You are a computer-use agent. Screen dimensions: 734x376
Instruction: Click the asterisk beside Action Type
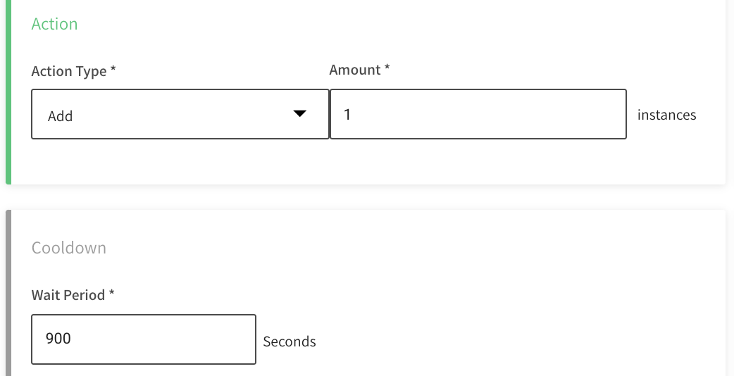click(x=113, y=70)
